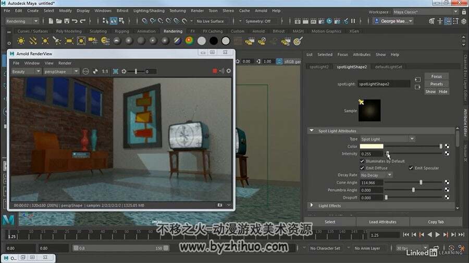The image size is (469, 263).
Task: Click the light Color swatch
Action: tap(372, 147)
